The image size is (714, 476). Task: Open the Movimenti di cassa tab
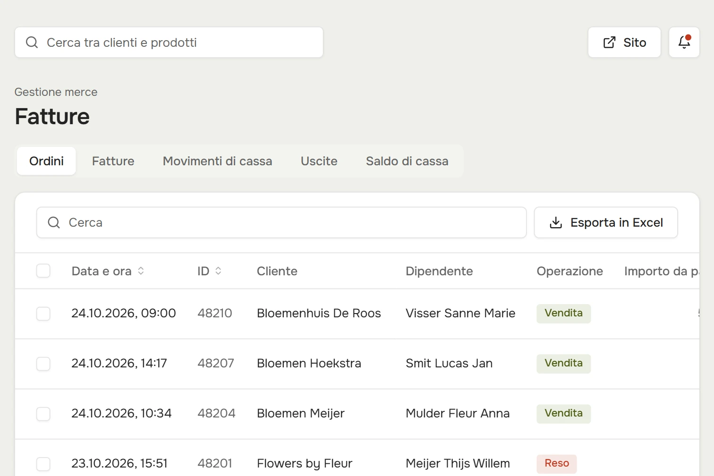(x=218, y=161)
